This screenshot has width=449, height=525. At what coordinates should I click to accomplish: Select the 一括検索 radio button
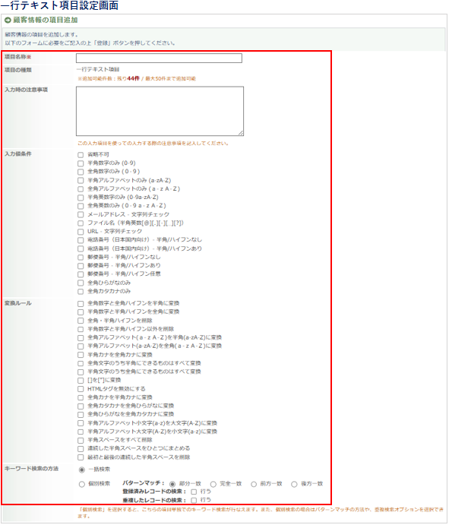point(82,470)
